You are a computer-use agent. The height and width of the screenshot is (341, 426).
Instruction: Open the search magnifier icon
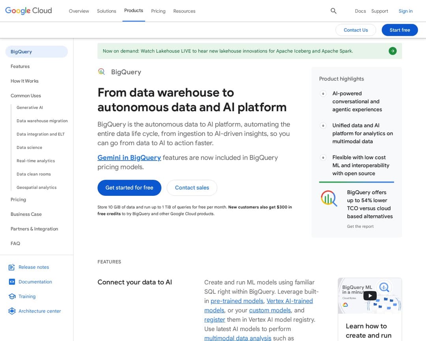click(333, 11)
